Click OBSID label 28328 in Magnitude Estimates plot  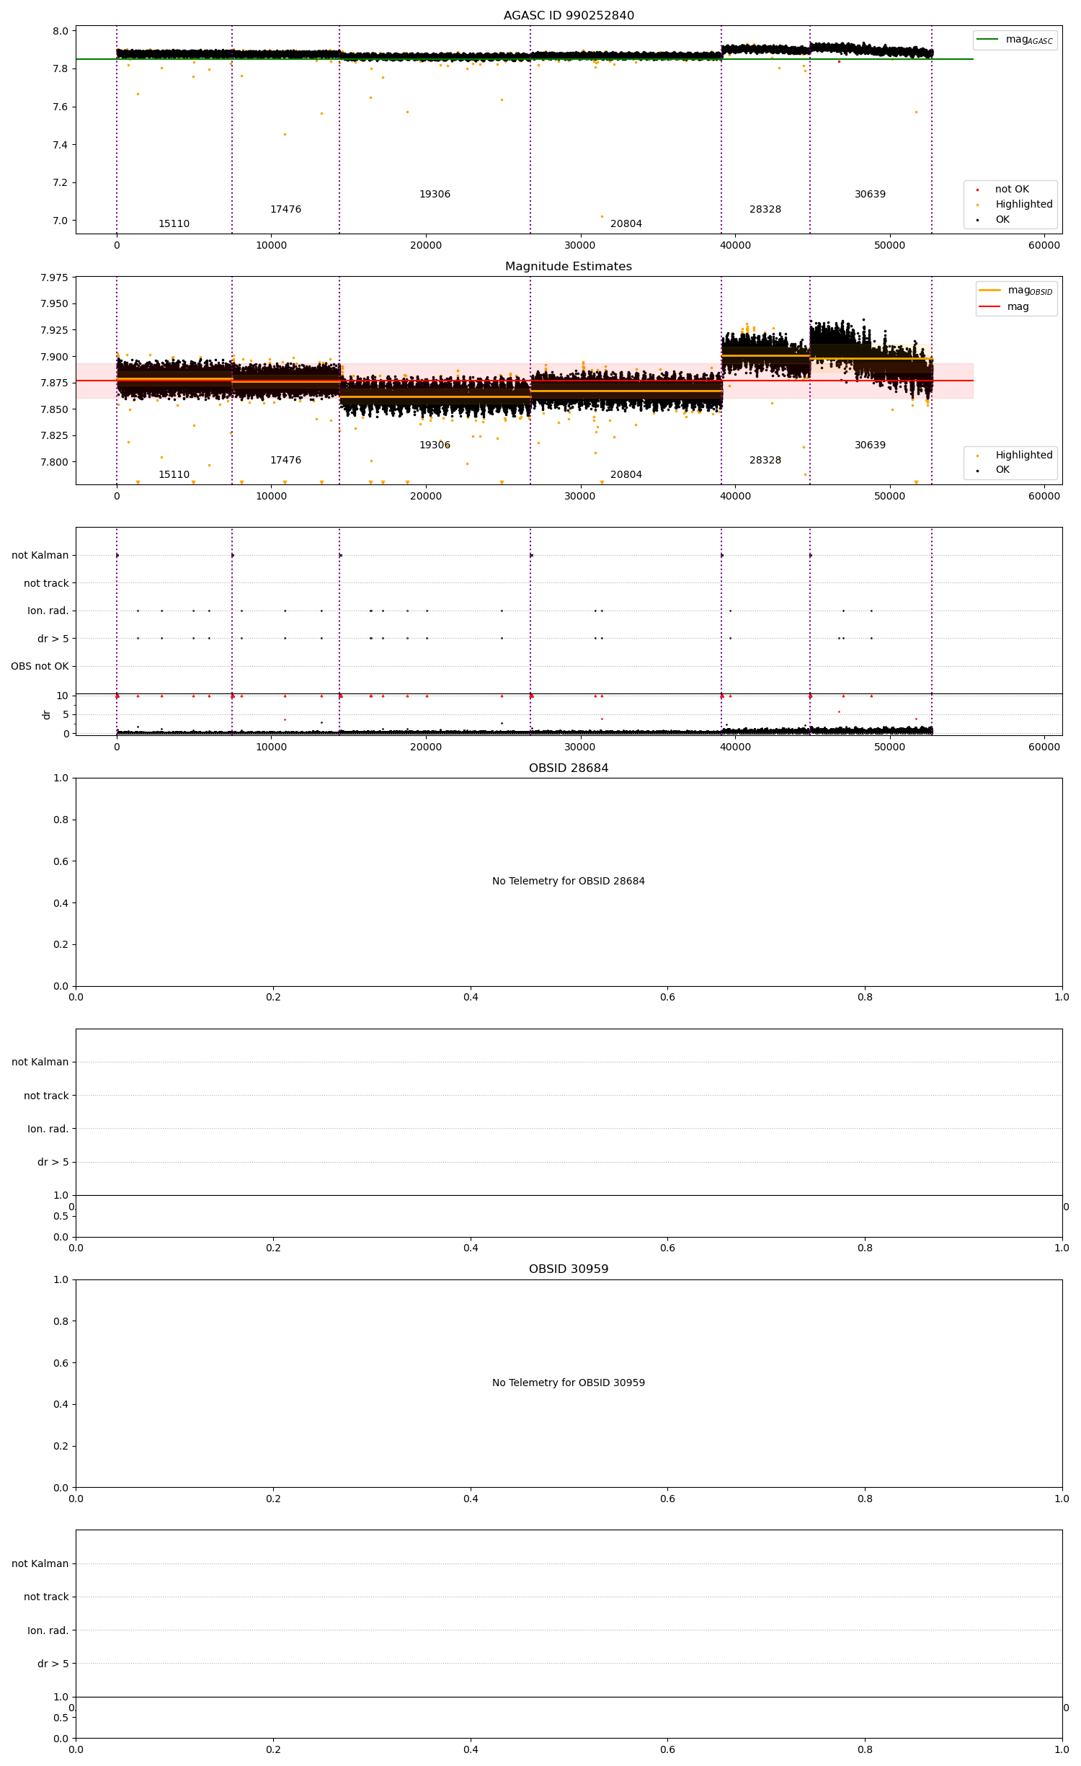coord(765,461)
